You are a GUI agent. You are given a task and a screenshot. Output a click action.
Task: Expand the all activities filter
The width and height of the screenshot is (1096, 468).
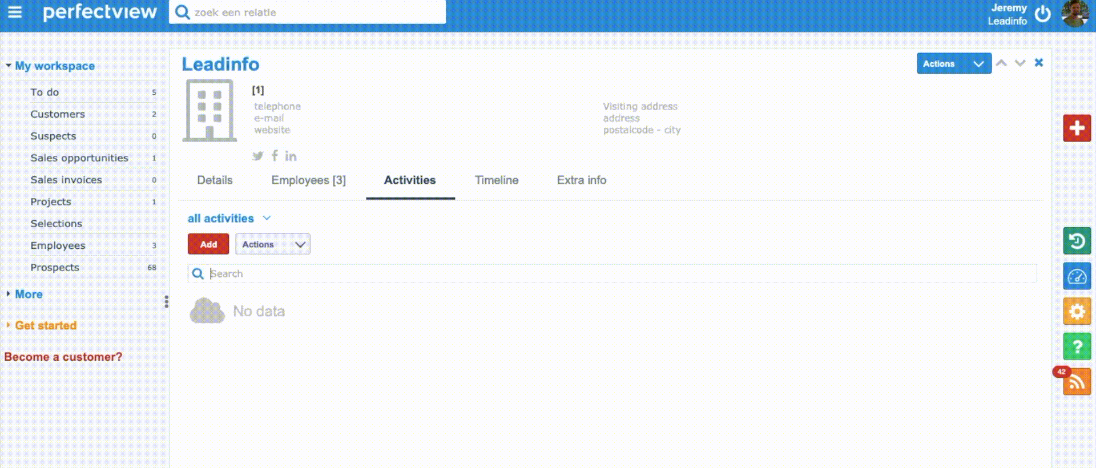229,218
